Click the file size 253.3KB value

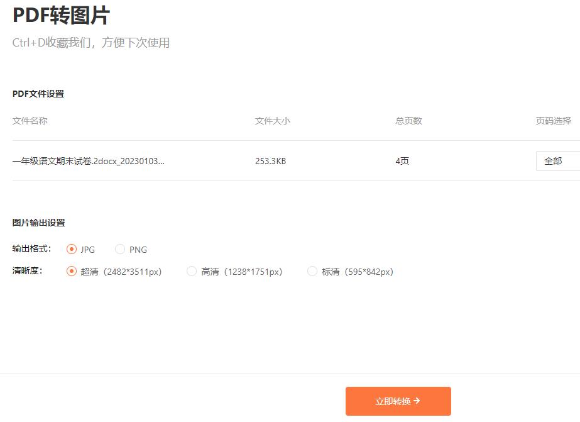point(270,161)
